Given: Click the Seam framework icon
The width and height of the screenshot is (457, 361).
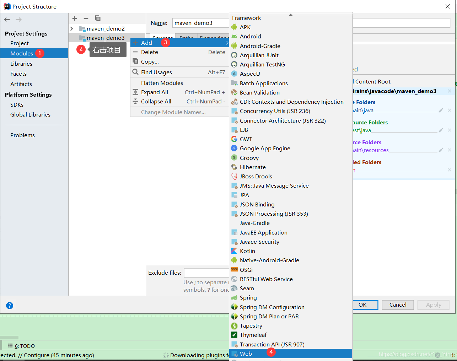Looking at the screenshot, I should click(x=234, y=288).
